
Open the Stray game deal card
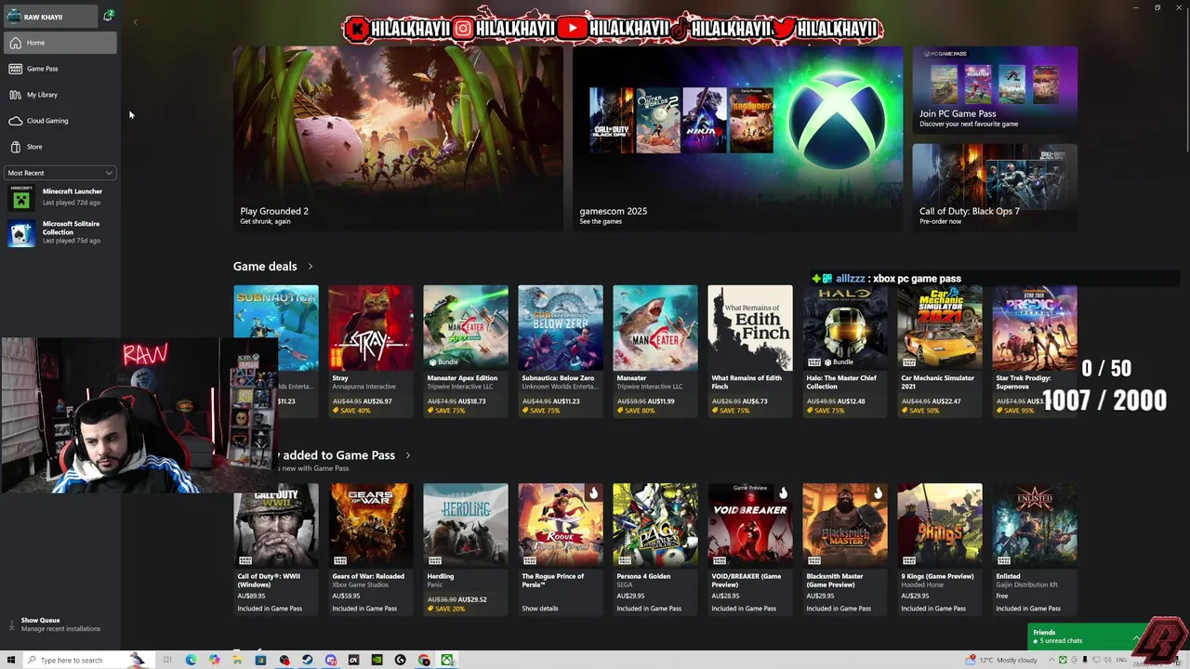[371, 351]
